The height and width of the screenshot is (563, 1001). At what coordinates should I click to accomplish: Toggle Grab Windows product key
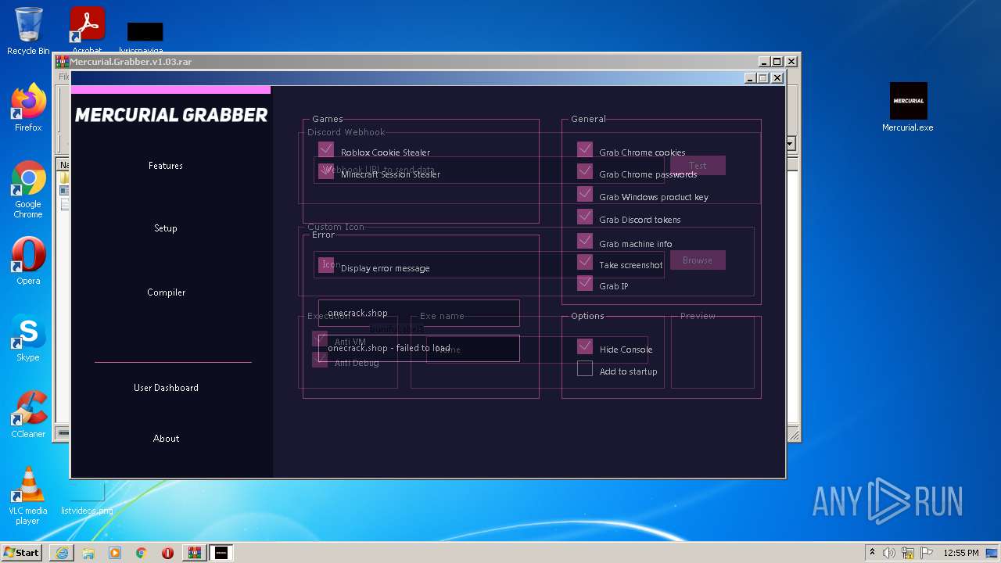(585, 194)
